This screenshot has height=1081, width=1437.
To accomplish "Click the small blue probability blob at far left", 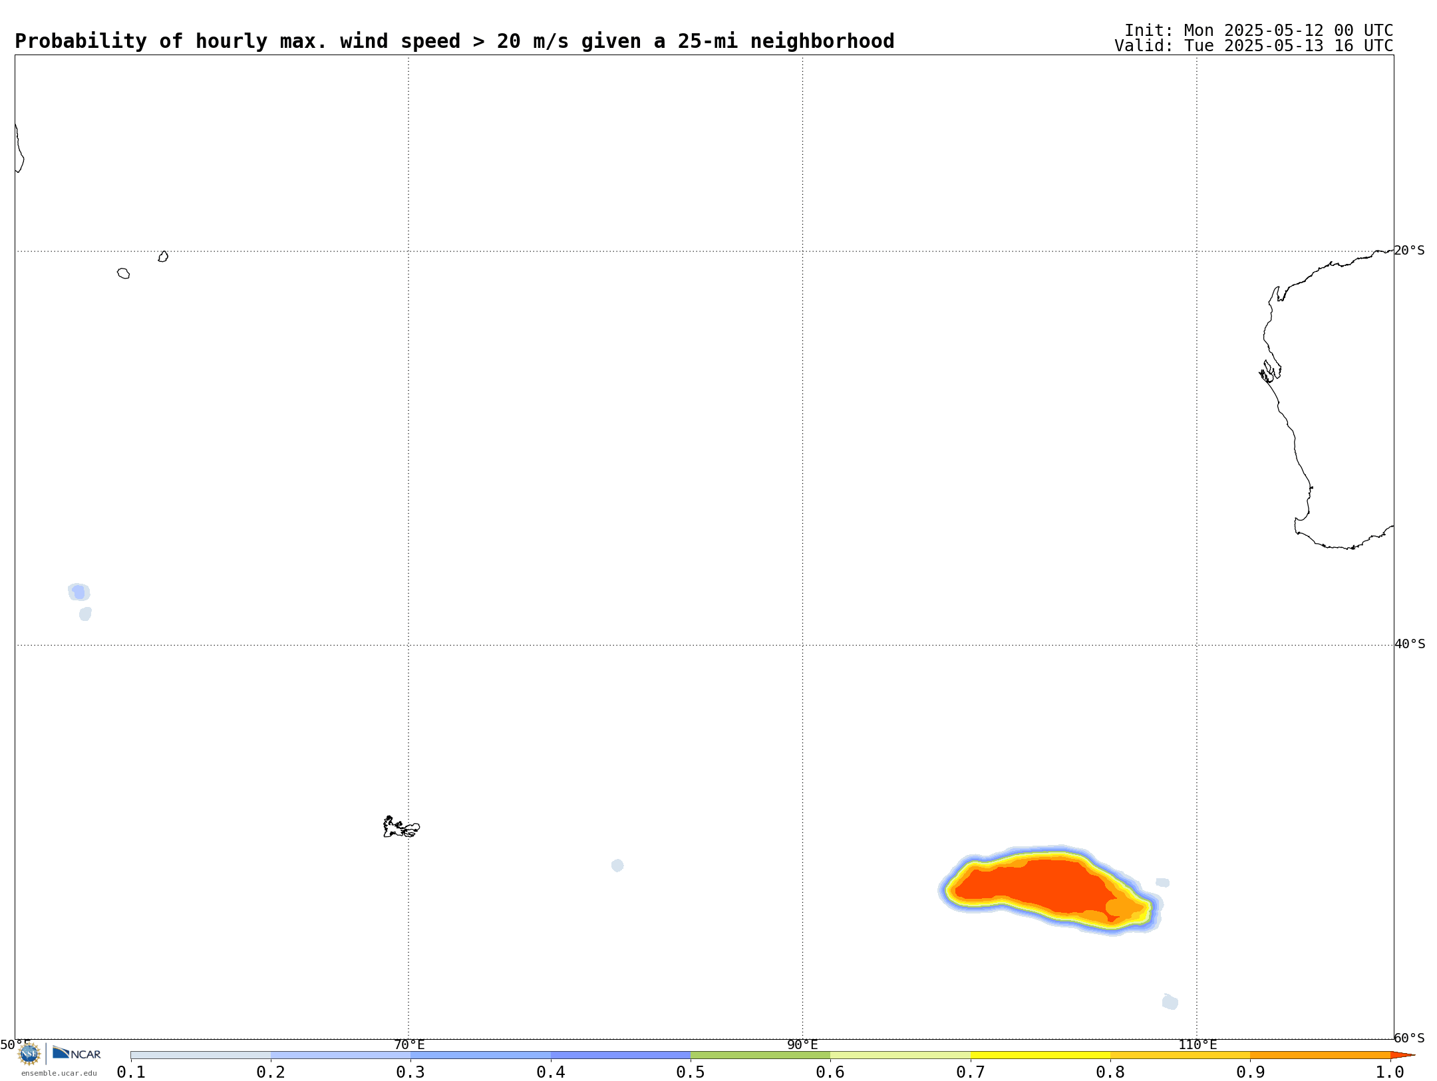I will point(79,592).
